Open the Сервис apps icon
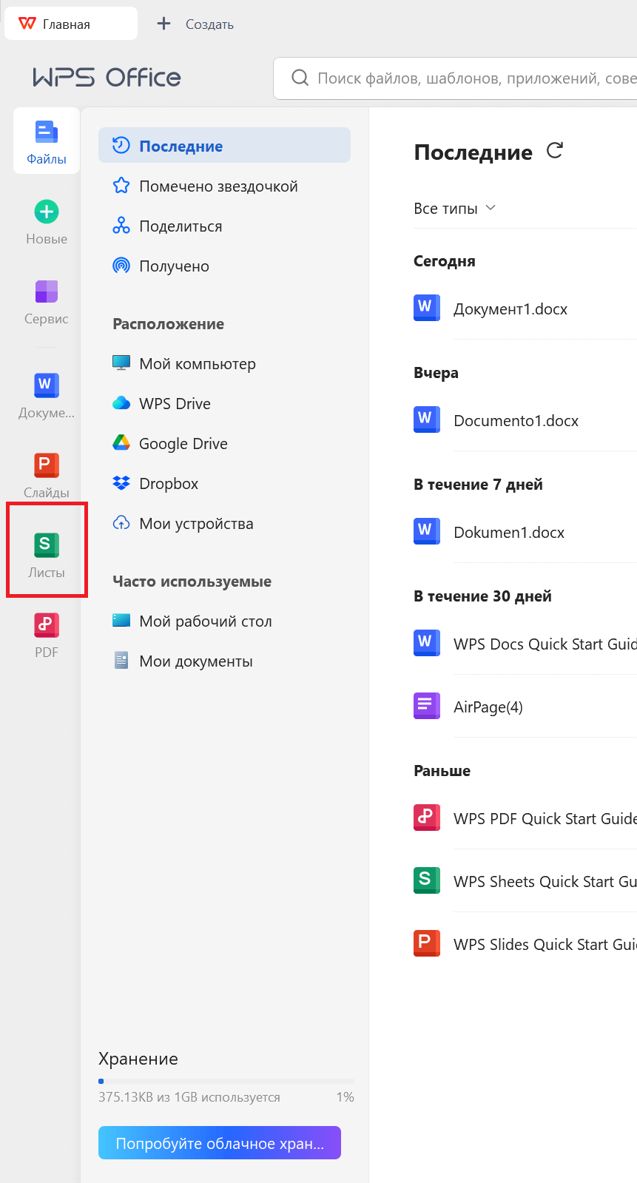Image resolution: width=637 pixels, height=1183 pixels. click(x=47, y=291)
